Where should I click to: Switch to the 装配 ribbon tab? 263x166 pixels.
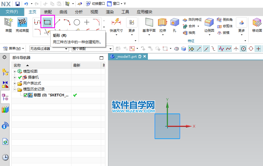pyautogui.click(x=48, y=12)
